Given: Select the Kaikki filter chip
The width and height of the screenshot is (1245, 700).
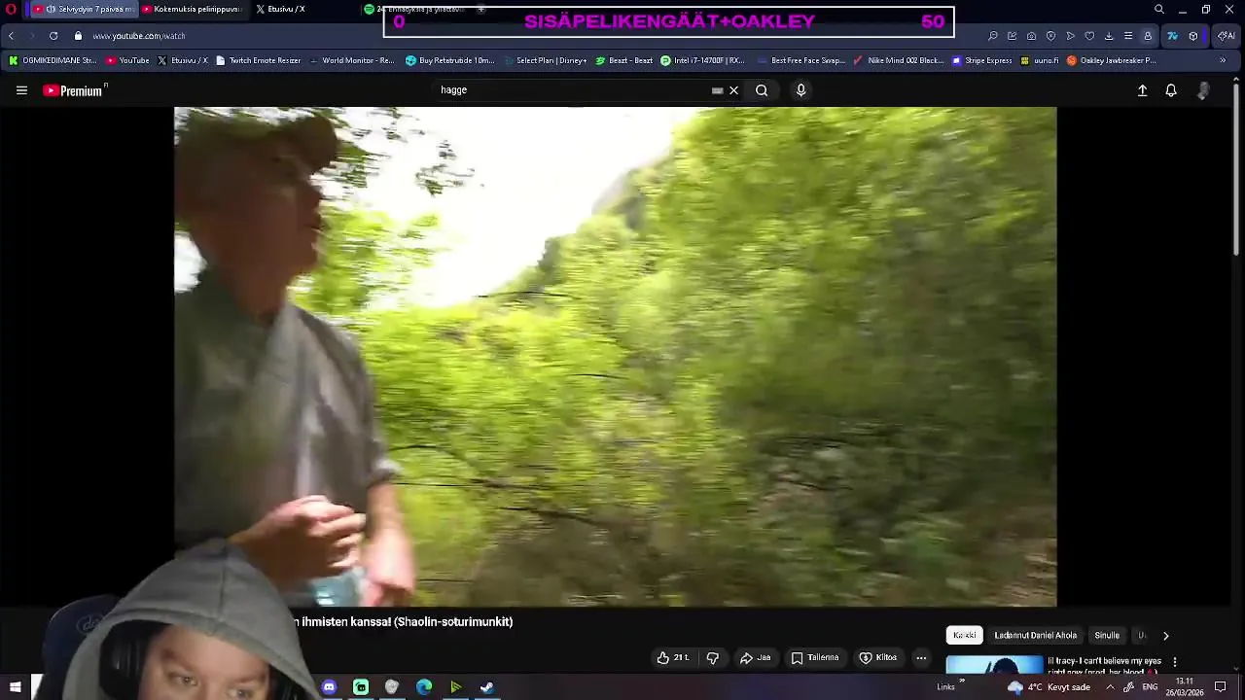Looking at the screenshot, I should pos(965,636).
